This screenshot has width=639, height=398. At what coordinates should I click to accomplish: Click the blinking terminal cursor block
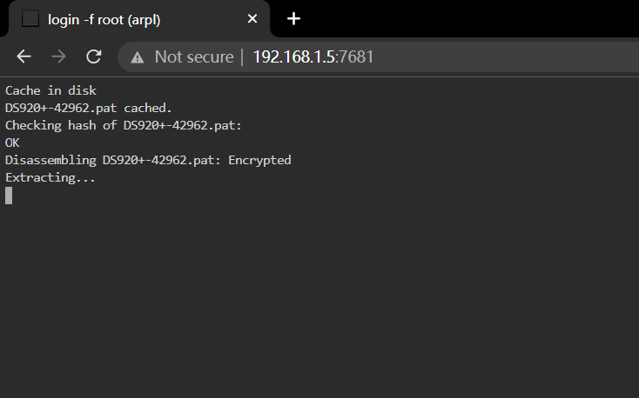point(9,196)
